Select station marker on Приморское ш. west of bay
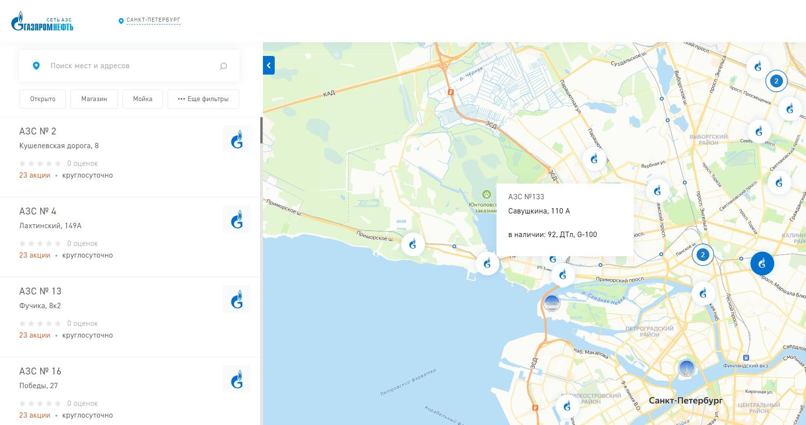Screen dimensions: 806x425 (x=413, y=243)
